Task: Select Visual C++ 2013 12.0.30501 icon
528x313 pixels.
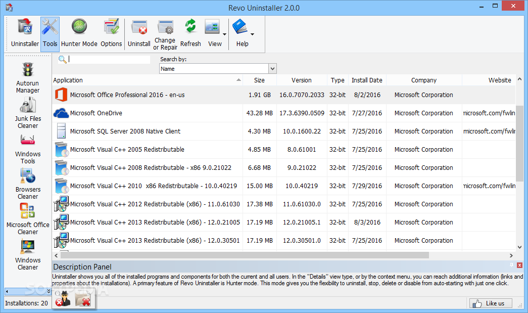Action: pyautogui.click(x=61, y=240)
